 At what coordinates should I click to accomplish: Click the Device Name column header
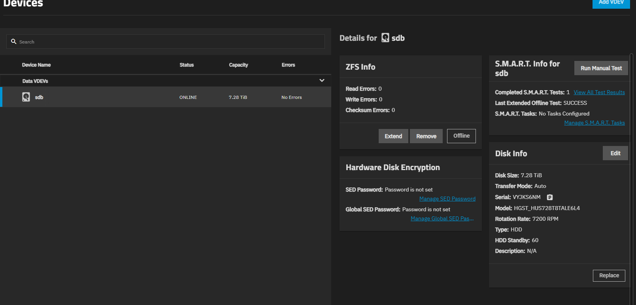36,65
